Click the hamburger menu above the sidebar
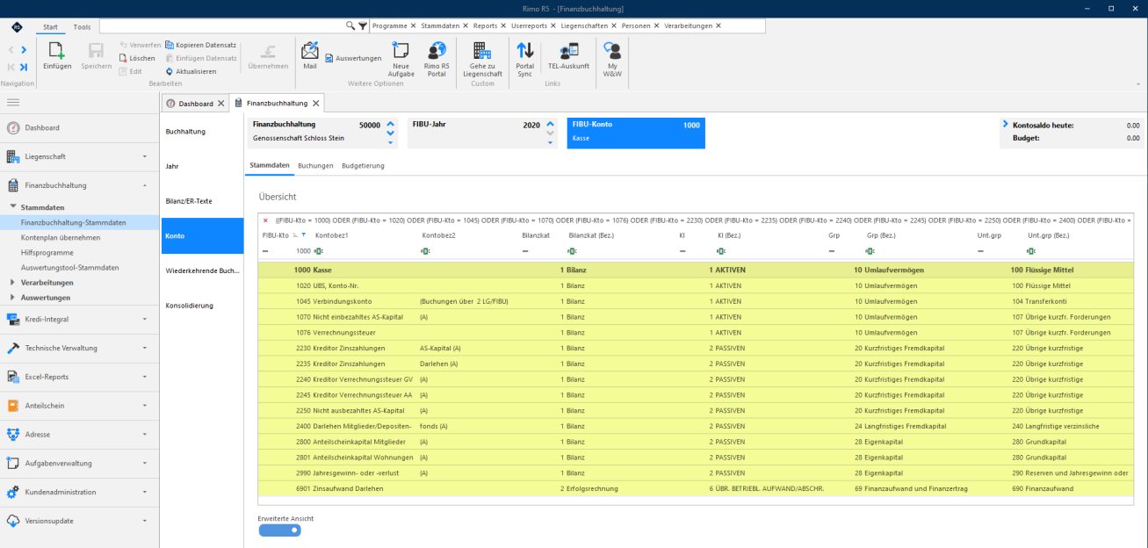1148x548 pixels. tap(12, 103)
